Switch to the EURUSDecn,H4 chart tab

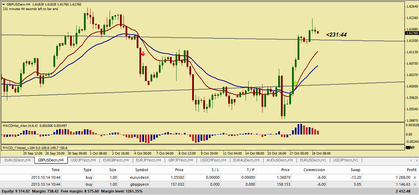[x=17, y=160]
